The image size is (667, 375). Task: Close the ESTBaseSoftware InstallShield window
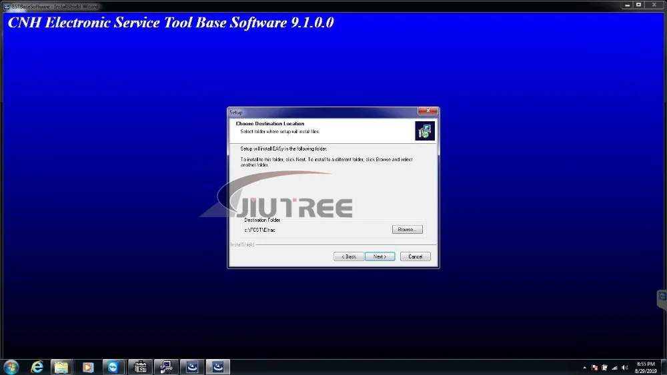click(x=654, y=5)
